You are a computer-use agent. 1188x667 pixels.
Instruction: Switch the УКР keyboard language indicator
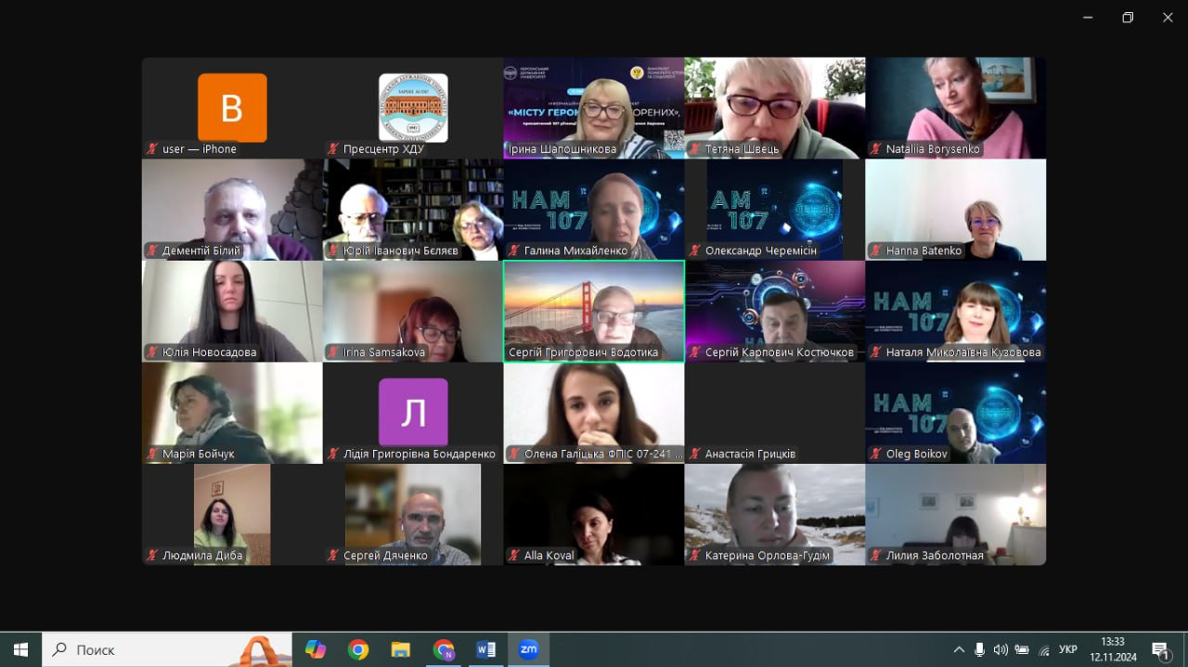(x=1068, y=649)
